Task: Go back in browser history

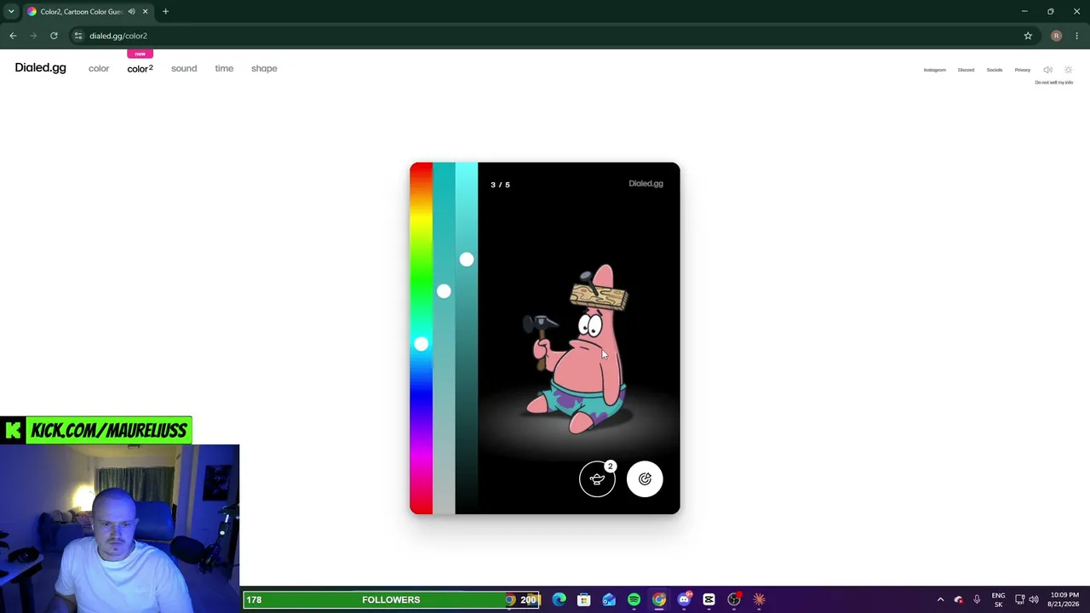Action: 13,36
